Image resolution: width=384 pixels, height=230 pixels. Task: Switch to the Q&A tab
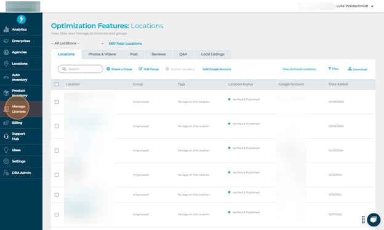pyautogui.click(x=183, y=54)
